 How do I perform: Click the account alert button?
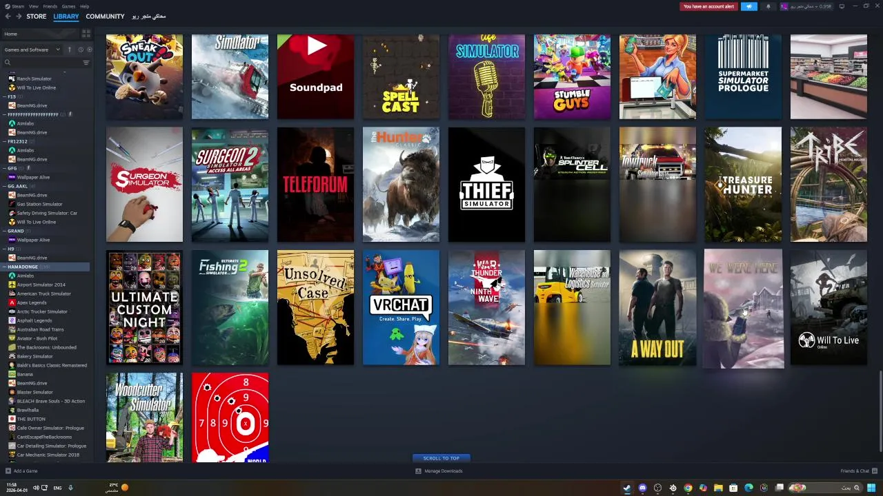(708, 6)
